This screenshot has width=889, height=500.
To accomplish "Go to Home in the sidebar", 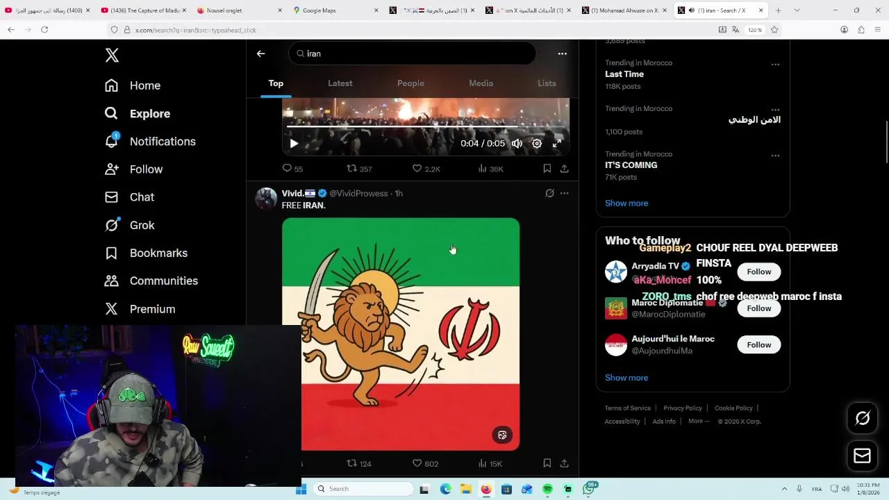I will click(132, 85).
